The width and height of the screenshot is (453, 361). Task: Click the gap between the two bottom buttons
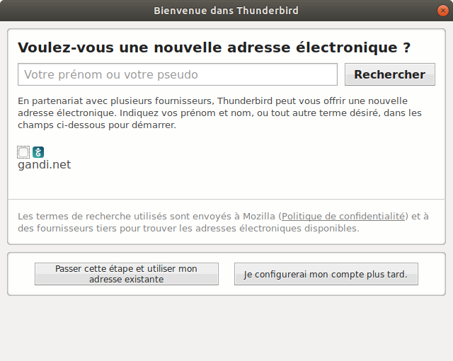coord(226,274)
